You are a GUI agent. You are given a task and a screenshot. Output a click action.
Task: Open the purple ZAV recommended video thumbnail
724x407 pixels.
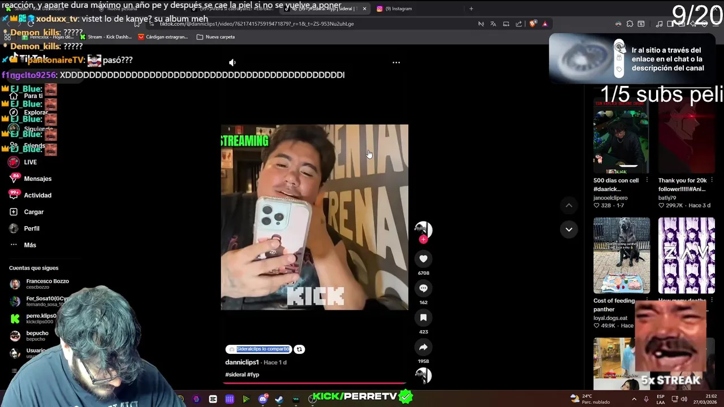coord(686,256)
